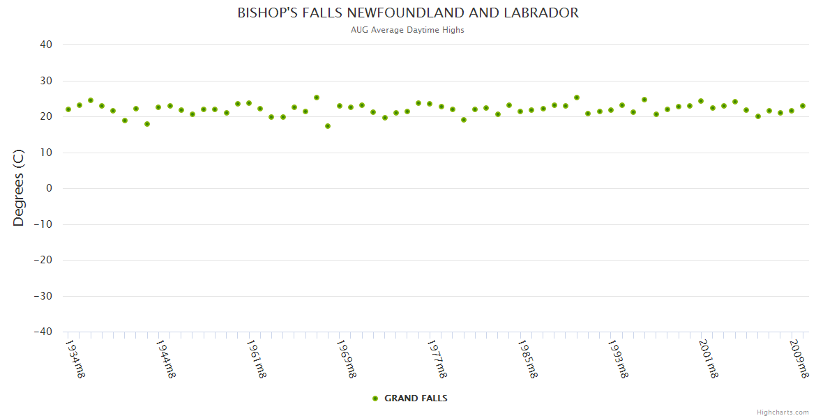Click the lowest data point in the series

click(328, 126)
